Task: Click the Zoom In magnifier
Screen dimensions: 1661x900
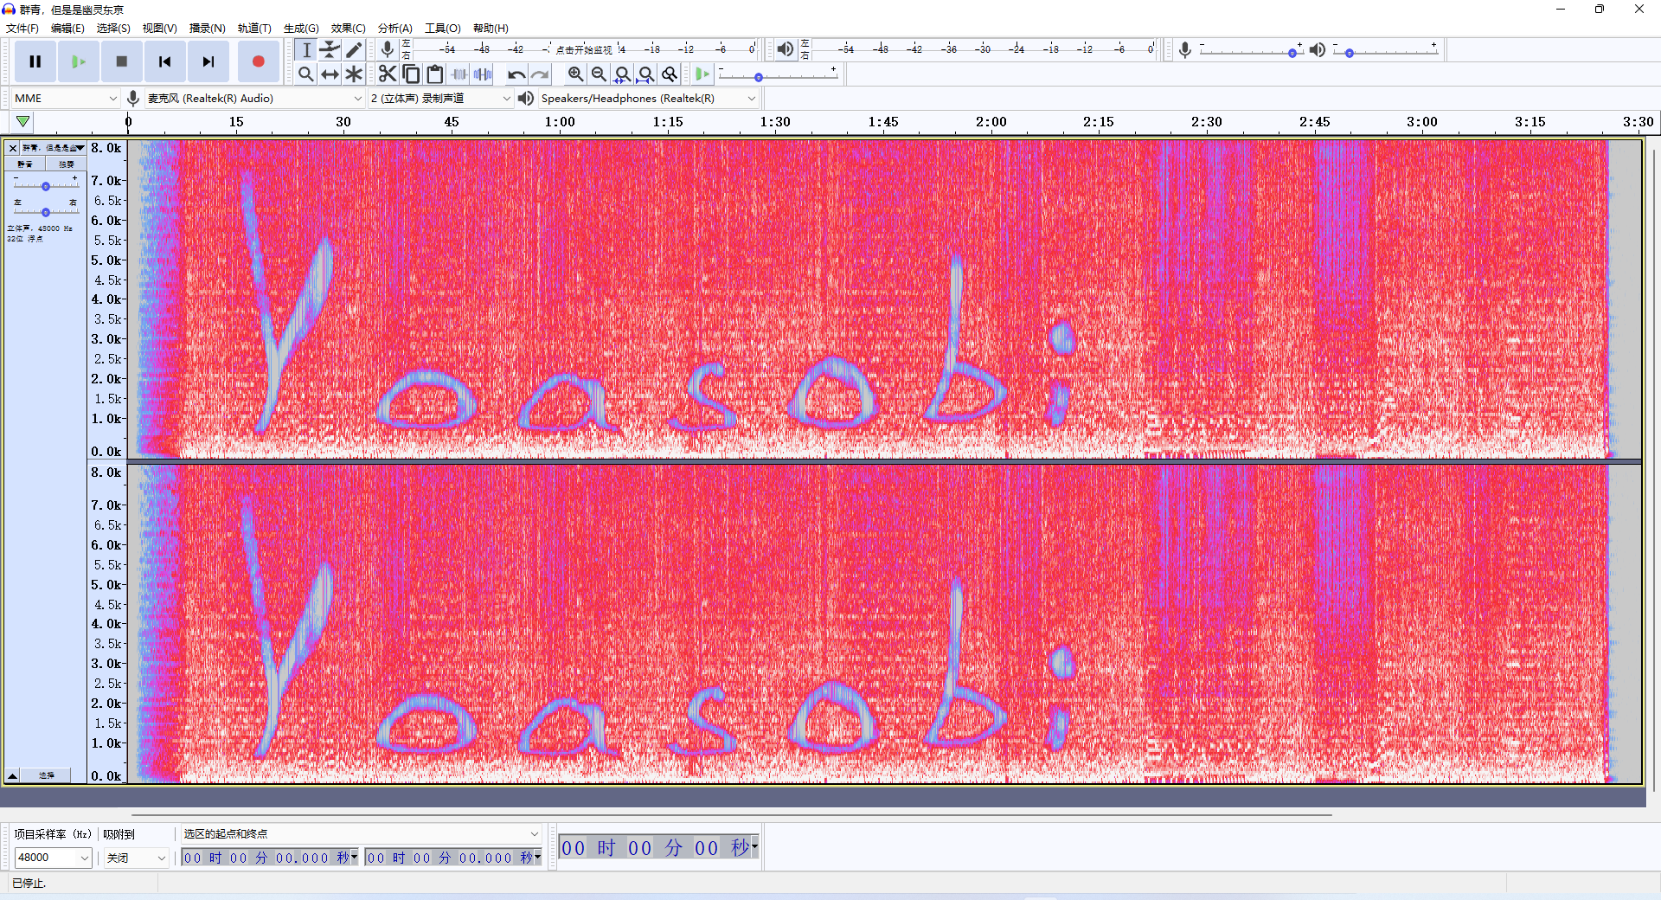Action: [x=575, y=74]
